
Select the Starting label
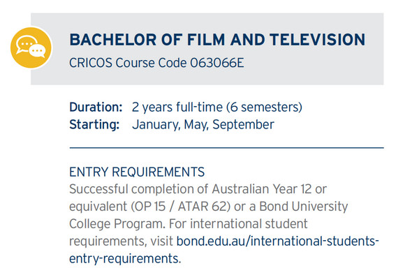94,125
